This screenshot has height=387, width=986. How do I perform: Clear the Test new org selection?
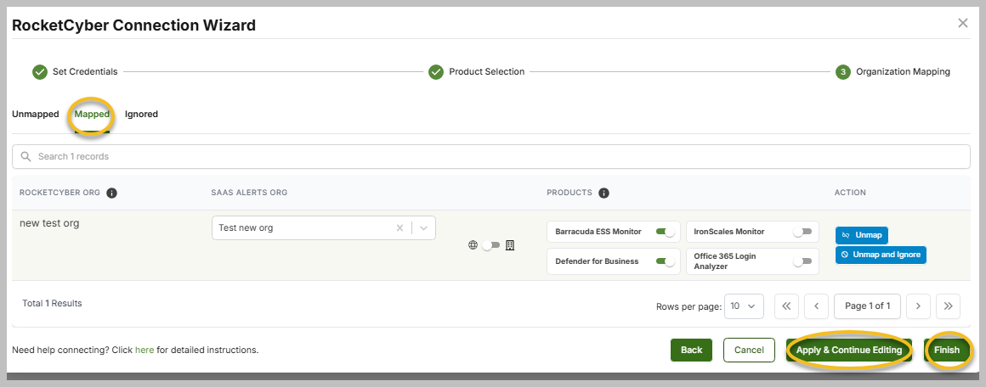pyautogui.click(x=399, y=228)
